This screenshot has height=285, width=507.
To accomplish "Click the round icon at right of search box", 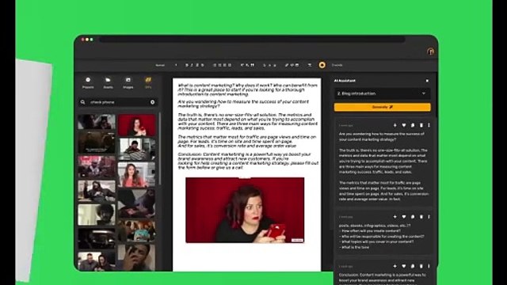I will click(x=152, y=102).
